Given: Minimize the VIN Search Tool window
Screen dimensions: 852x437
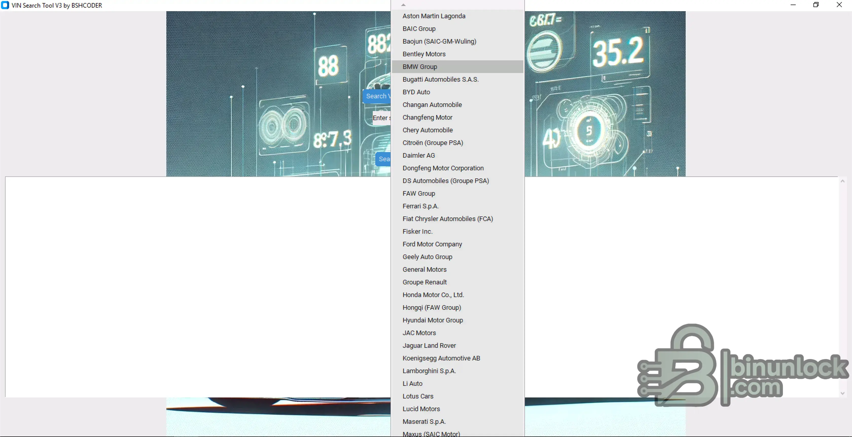Looking at the screenshot, I should click(x=793, y=5).
